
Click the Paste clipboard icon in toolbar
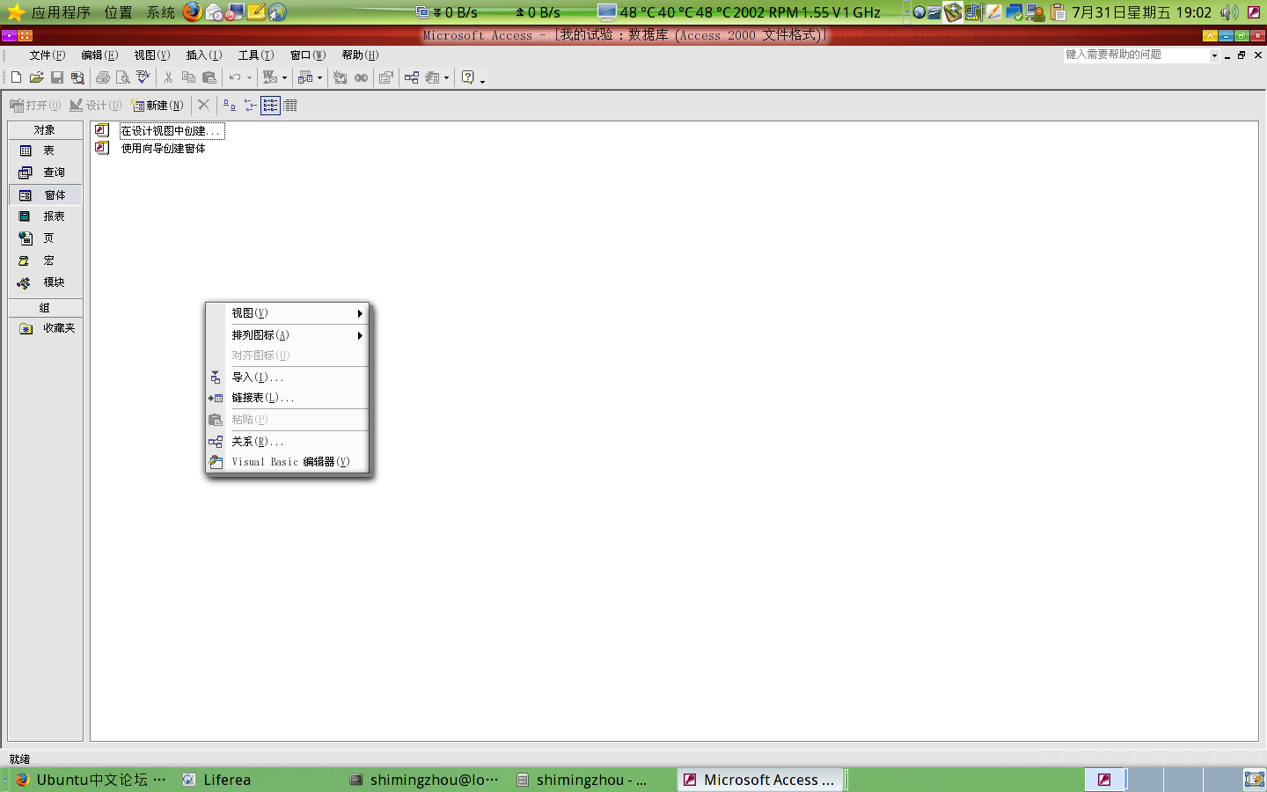click(x=209, y=77)
